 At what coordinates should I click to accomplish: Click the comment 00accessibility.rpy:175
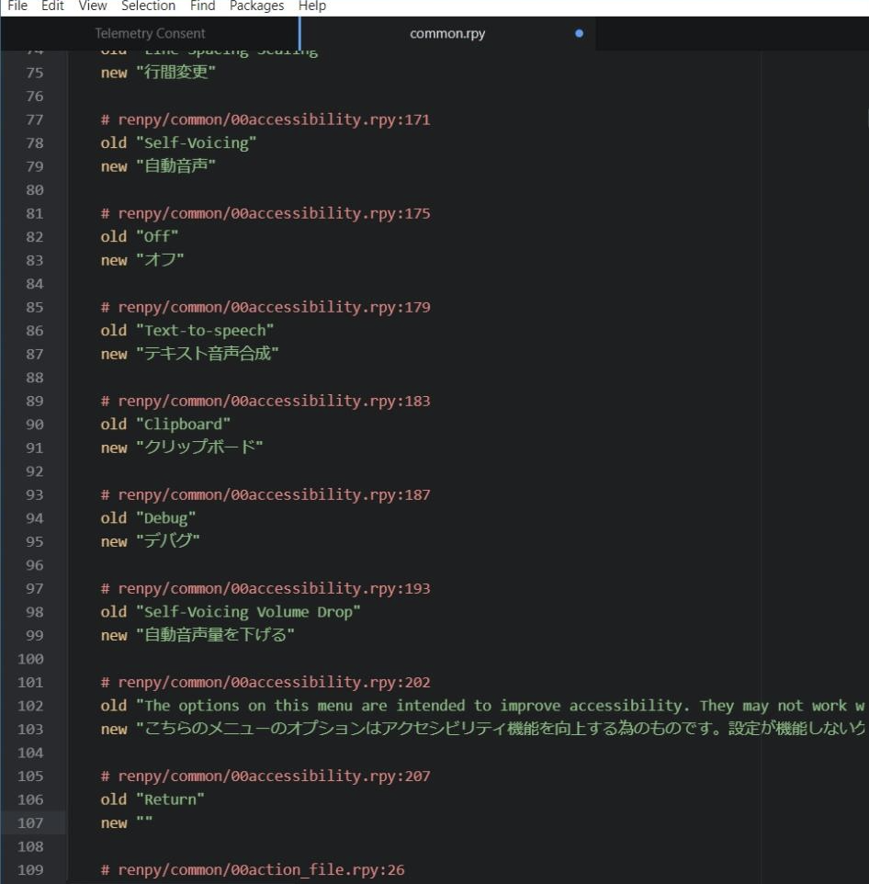pos(265,213)
